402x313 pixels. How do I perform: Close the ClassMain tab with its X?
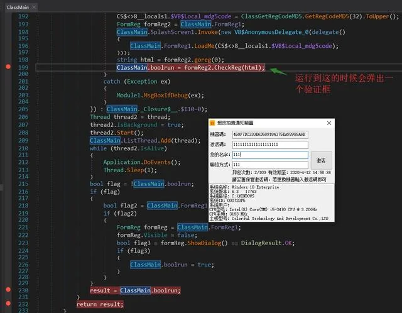coord(34,7)
